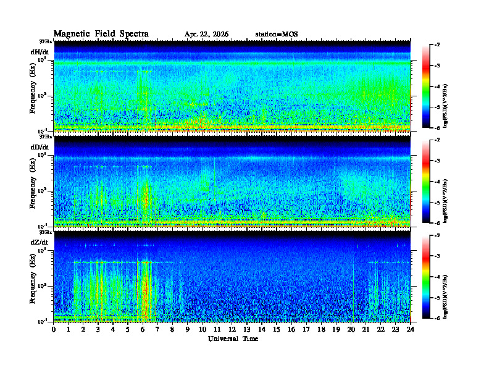This screenshot has width=489, height=378.
Task: Click hour tick label 0 on time axis
Action: point(54,329)
